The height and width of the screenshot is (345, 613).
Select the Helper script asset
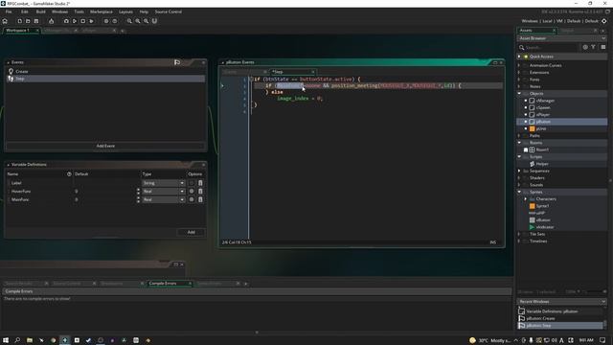point(542,164)
